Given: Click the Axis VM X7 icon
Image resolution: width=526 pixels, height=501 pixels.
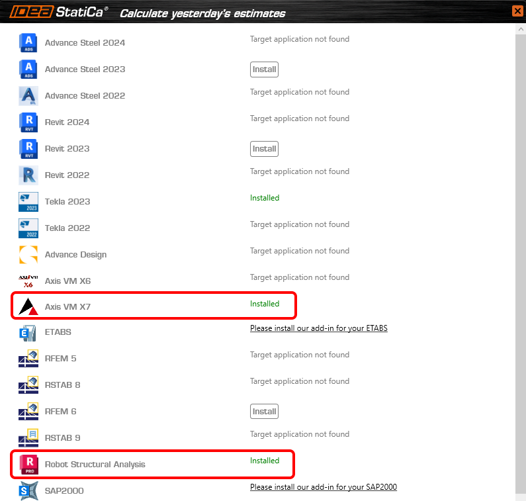Looking at the screenshot, I should pos(28,306).
